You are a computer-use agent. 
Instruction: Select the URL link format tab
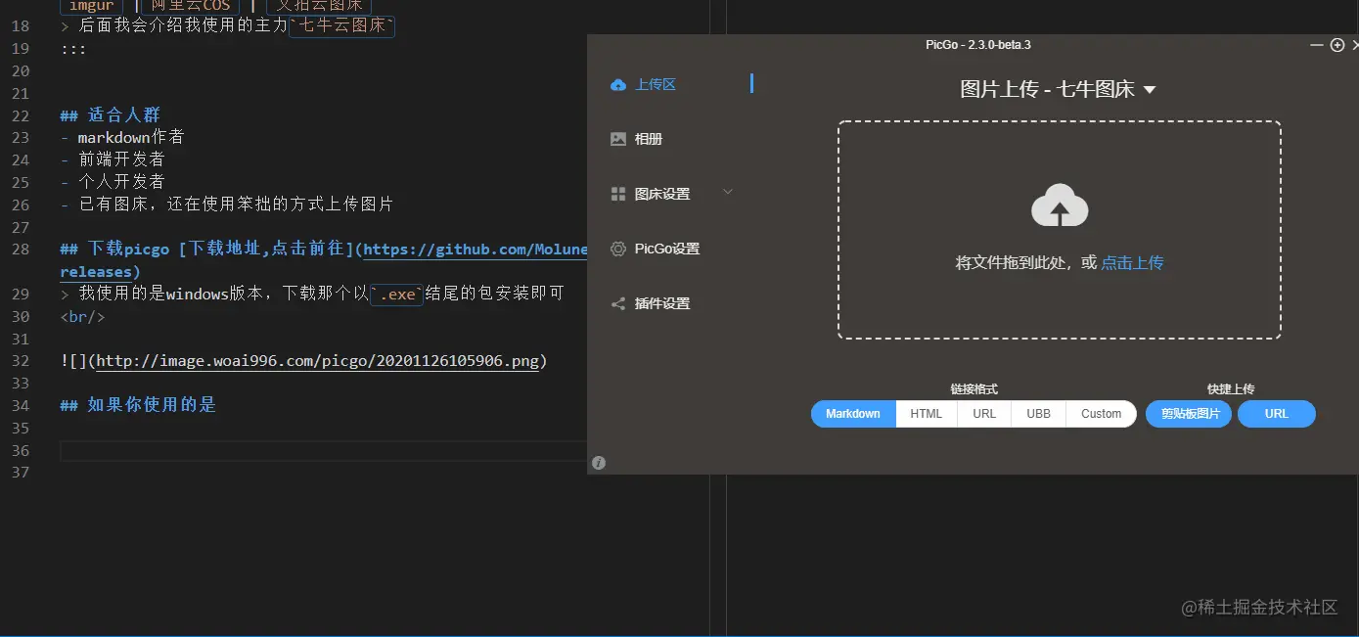click(x=982, y=413)
